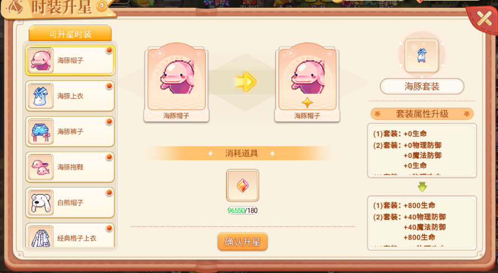Viewport: 498px width, 273px height.
Task: Click the yellow upgrade arrow between cards
Action: point(246,82)
